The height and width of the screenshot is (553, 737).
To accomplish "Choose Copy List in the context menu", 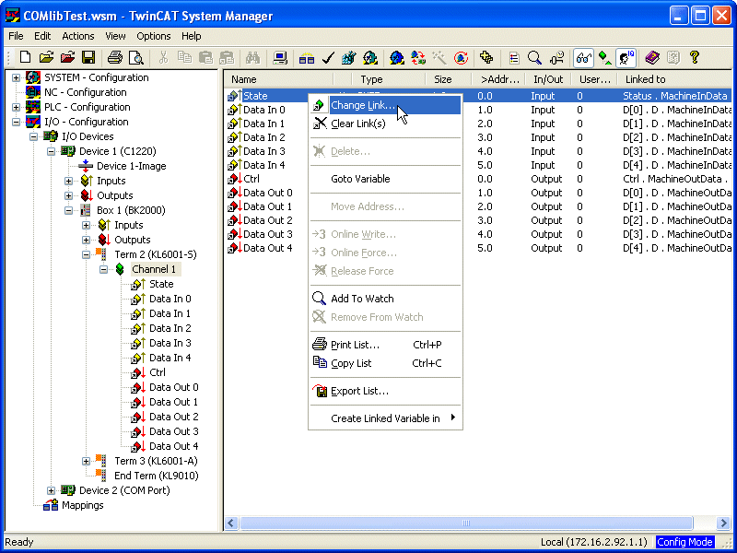I will click(x=385, y=363).
